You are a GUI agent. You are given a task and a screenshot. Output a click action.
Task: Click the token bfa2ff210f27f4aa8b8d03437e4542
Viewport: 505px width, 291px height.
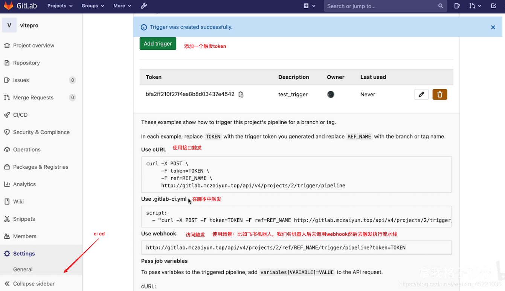(x=190, y=94)
